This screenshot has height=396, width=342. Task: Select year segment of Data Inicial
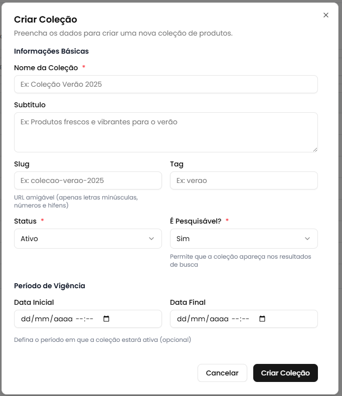click(63, 319)
